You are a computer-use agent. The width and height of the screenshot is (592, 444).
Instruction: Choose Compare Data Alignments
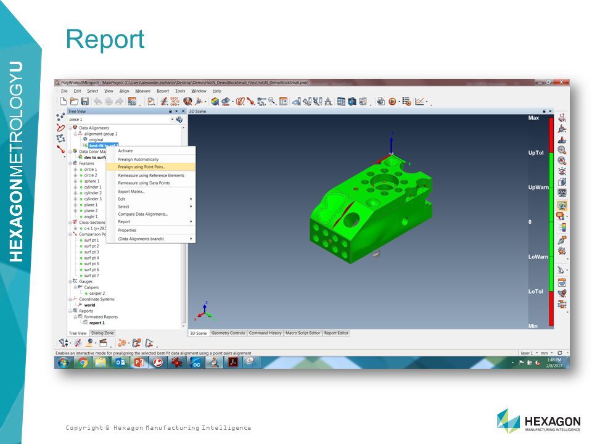pyautogui.click(x=150, y=214)
